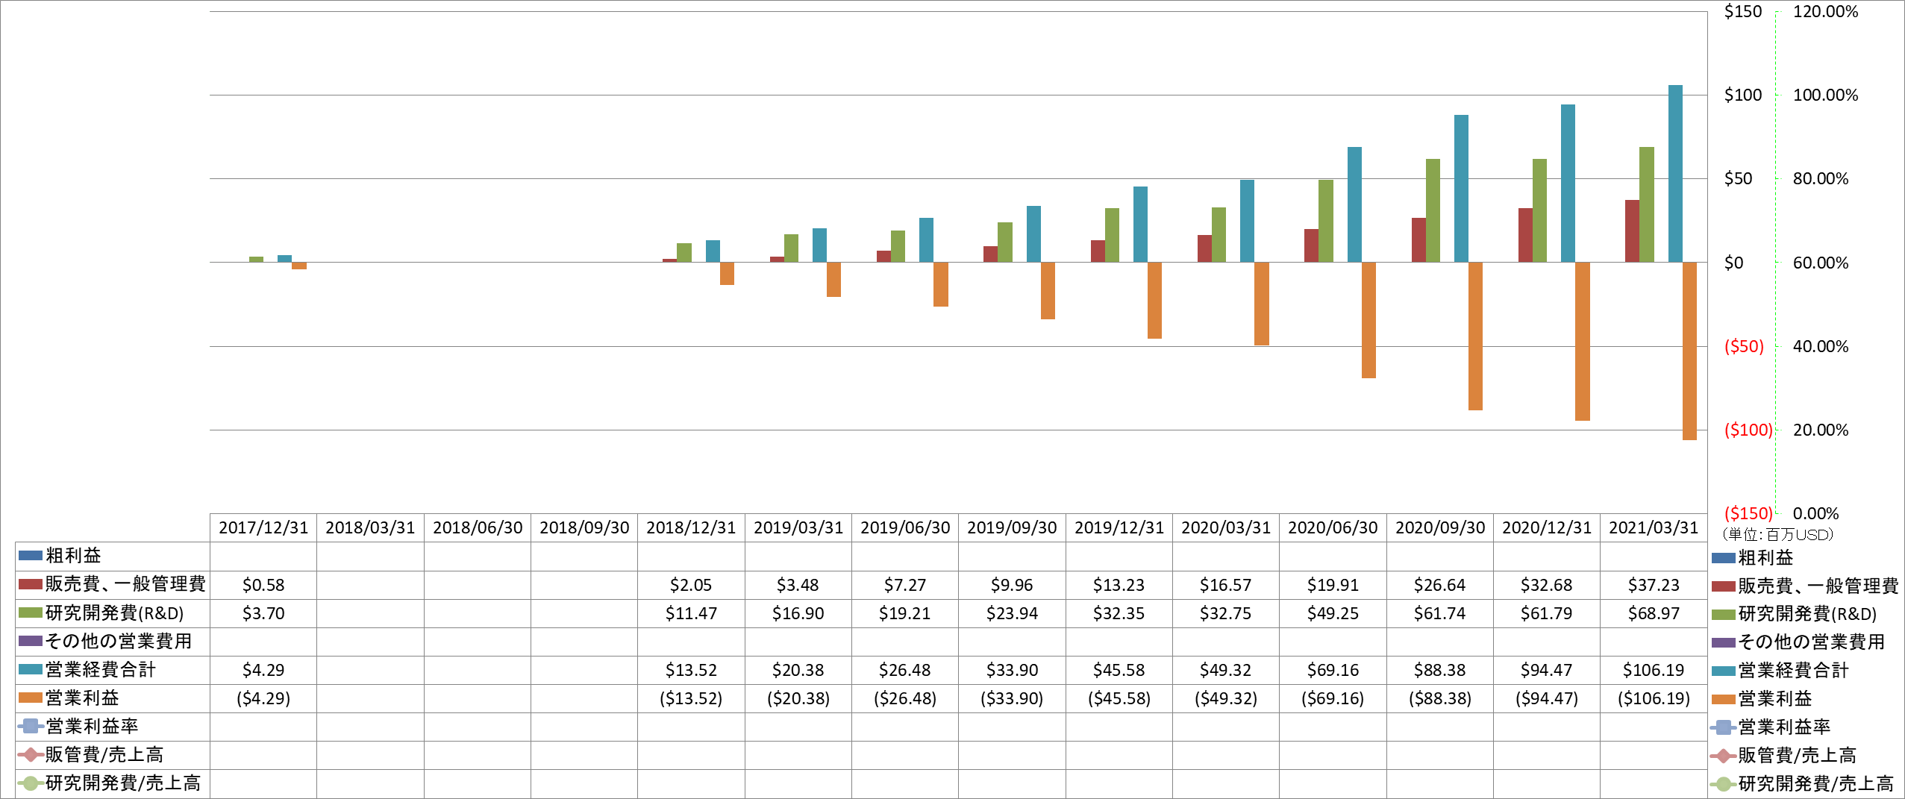
Task: Select the 2019/12/31 column header
Action: [1119, 528]
